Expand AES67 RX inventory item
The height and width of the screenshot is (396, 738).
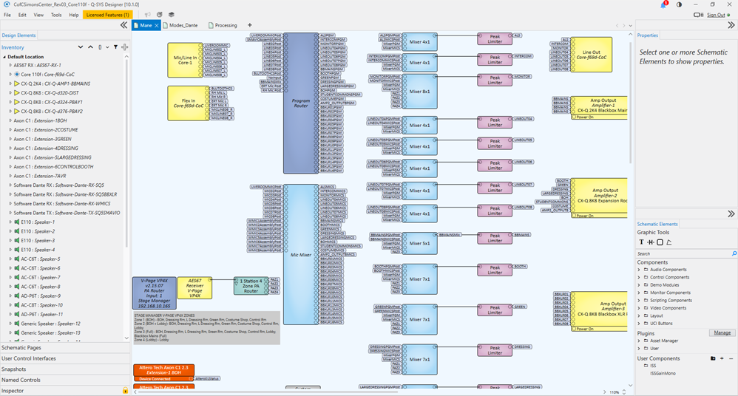point(10,65)
